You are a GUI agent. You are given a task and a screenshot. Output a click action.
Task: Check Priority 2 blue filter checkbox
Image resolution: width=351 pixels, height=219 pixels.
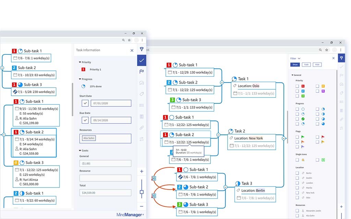tap(297, 91)
